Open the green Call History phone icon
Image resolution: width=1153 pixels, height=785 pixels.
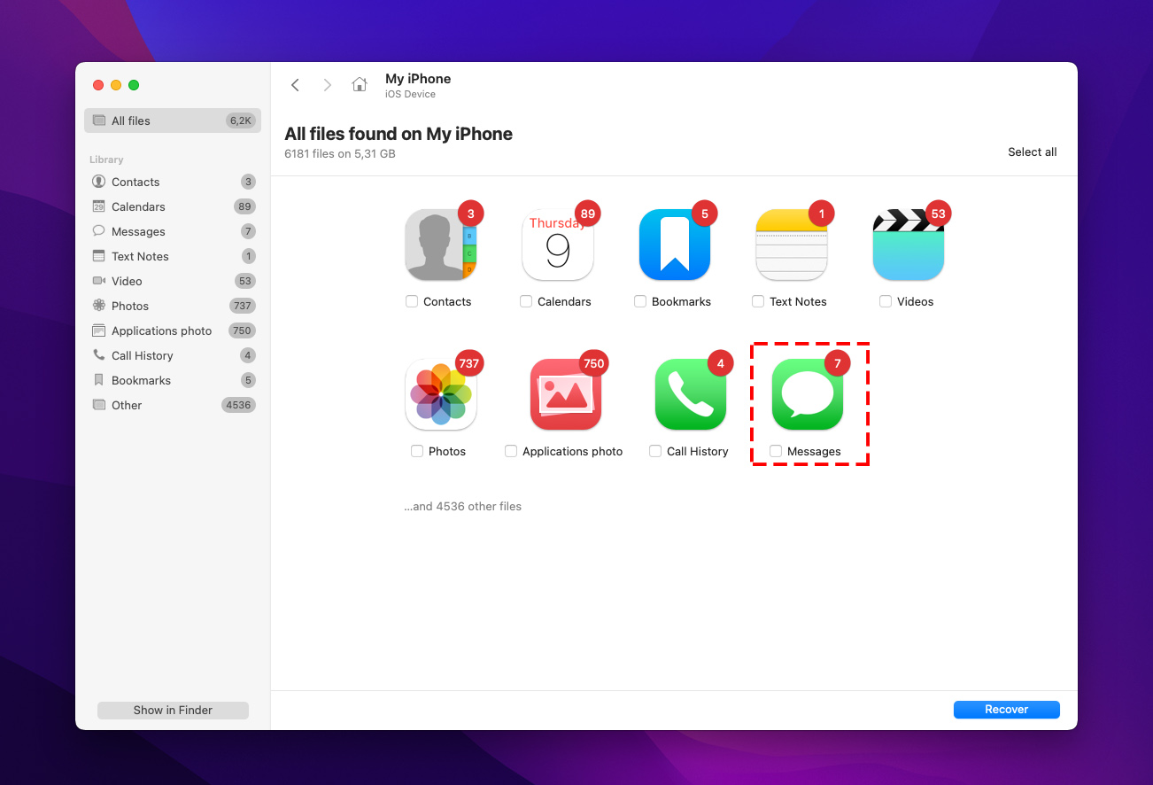pos(691,394)
